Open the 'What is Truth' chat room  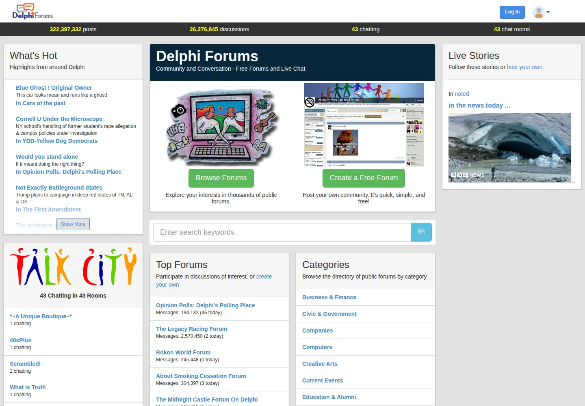(x=28, y=387)
